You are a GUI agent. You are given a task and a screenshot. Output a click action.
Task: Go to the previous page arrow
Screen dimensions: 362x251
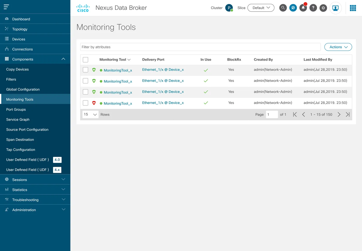[x=304, y=114]
